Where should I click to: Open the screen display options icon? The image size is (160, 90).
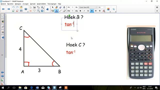click(x=26, y=9)
